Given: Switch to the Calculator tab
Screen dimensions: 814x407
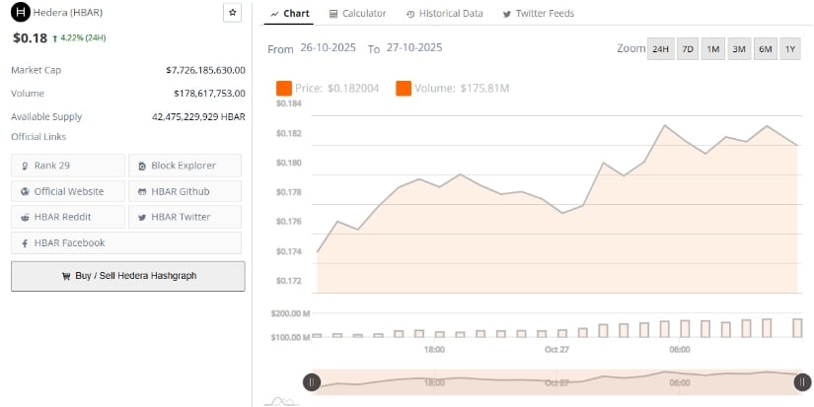Looking at the screenshot, I should (357, 14).
